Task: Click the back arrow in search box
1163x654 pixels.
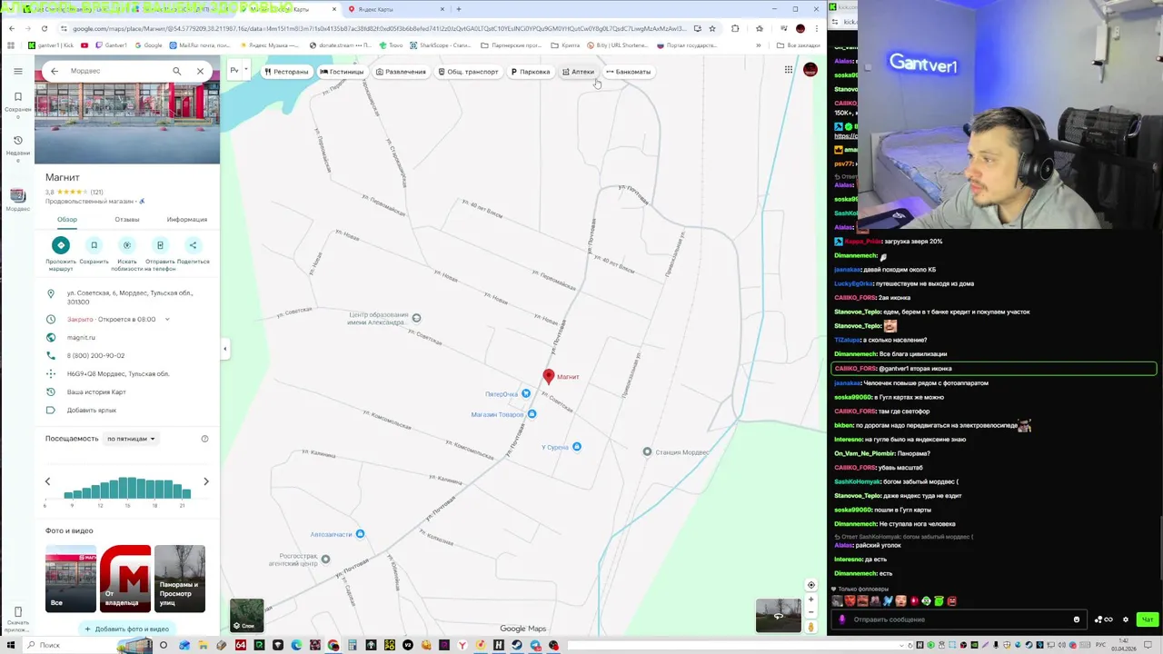Action: click(x=55, y=71)
